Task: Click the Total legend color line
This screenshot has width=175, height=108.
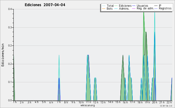Action: pos(104,6)
